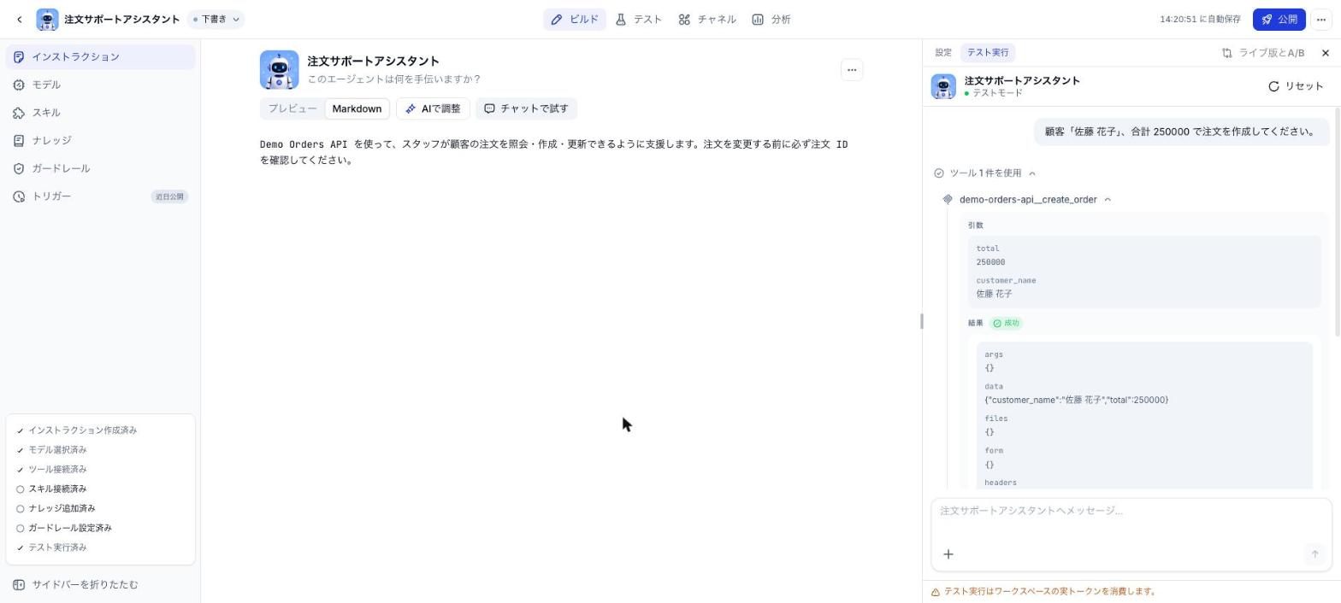Click the demo-orders-api tool icon
The height and width of the screenshot is (603, 1341).
coord(948,200)
